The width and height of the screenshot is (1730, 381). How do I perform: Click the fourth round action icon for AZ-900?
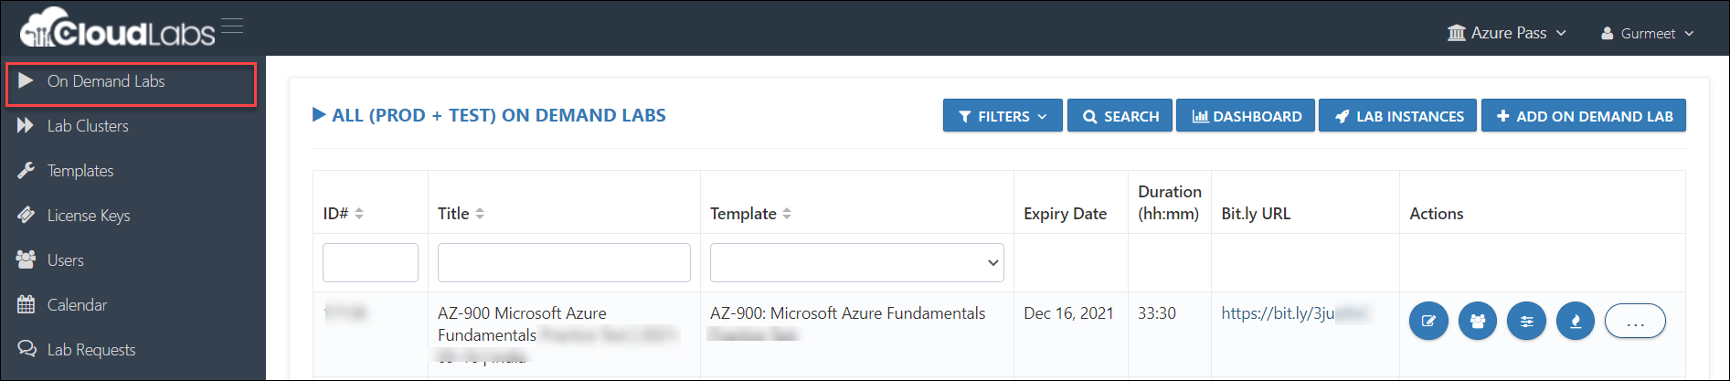coord(1576,321)
